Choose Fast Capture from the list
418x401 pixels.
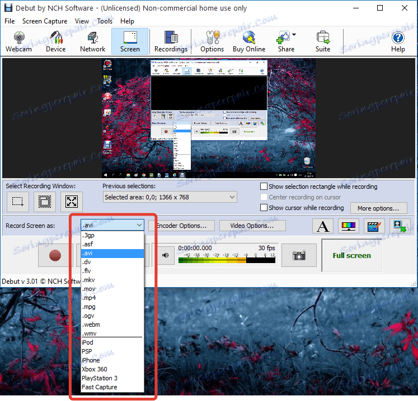(112, 387)
